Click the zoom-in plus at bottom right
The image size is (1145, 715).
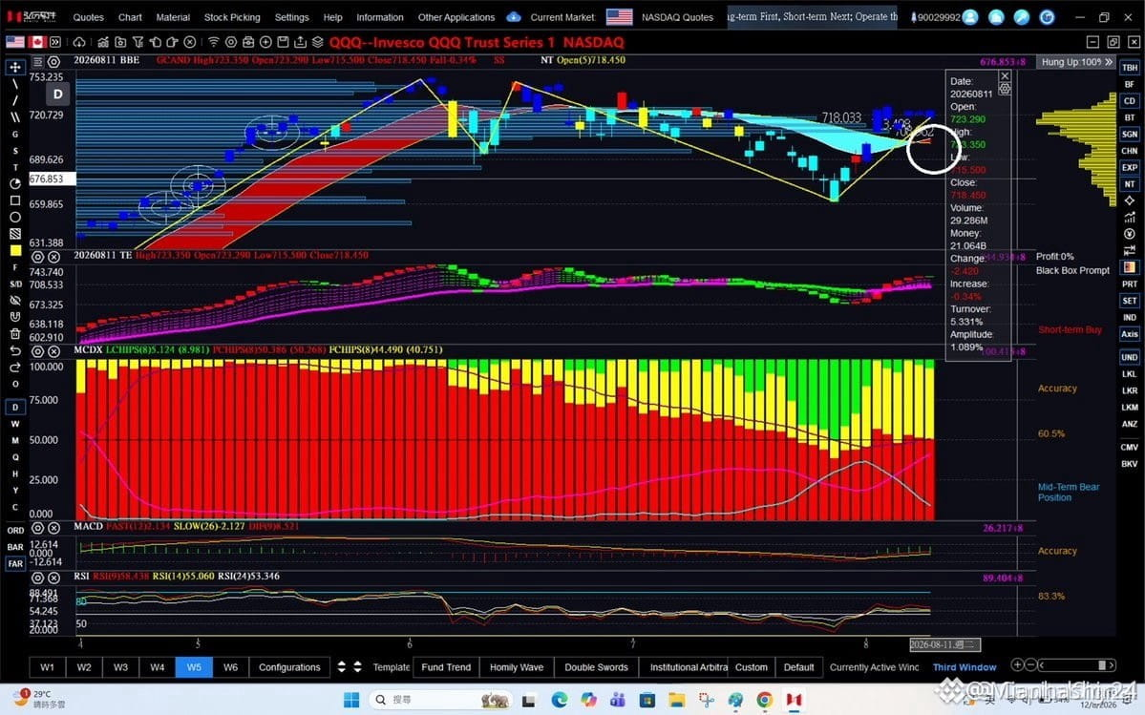pos(1016,664)
